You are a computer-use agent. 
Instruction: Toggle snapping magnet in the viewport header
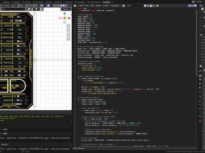tap(19, 6)
